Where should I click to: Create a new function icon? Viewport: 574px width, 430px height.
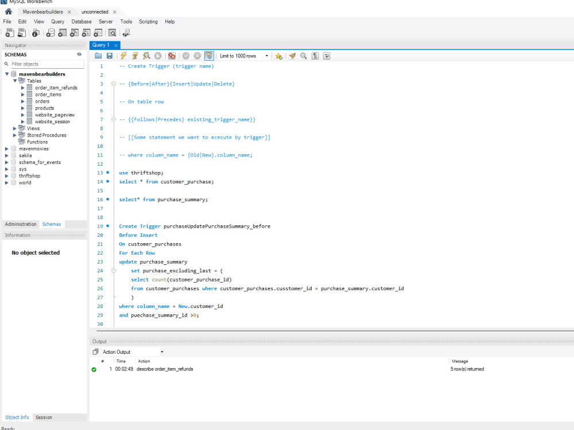pyautogui.click(x=98, y=33)
